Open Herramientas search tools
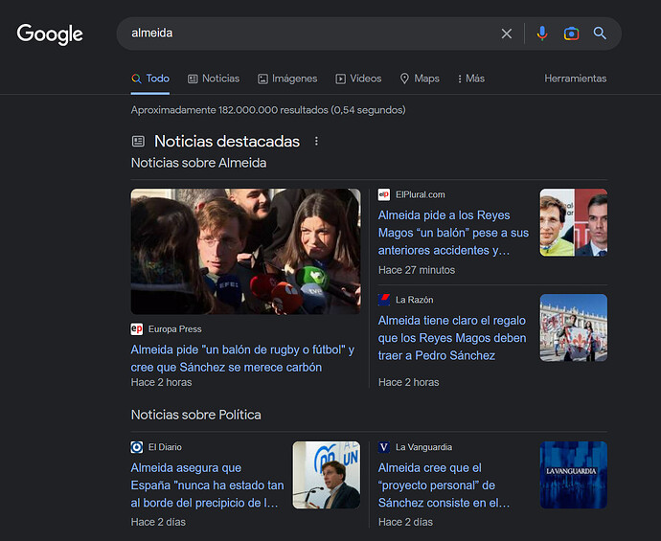 pos(576,79)
